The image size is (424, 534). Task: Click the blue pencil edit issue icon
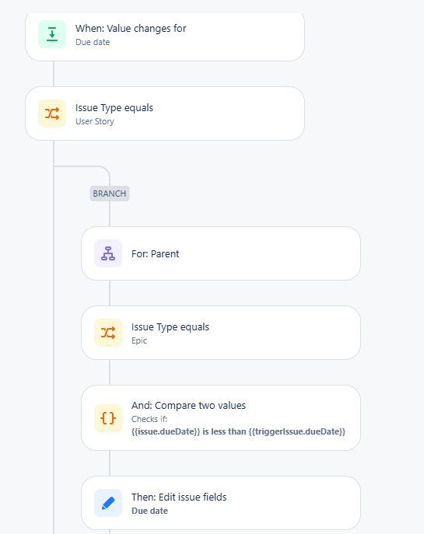tap(108, 503)
